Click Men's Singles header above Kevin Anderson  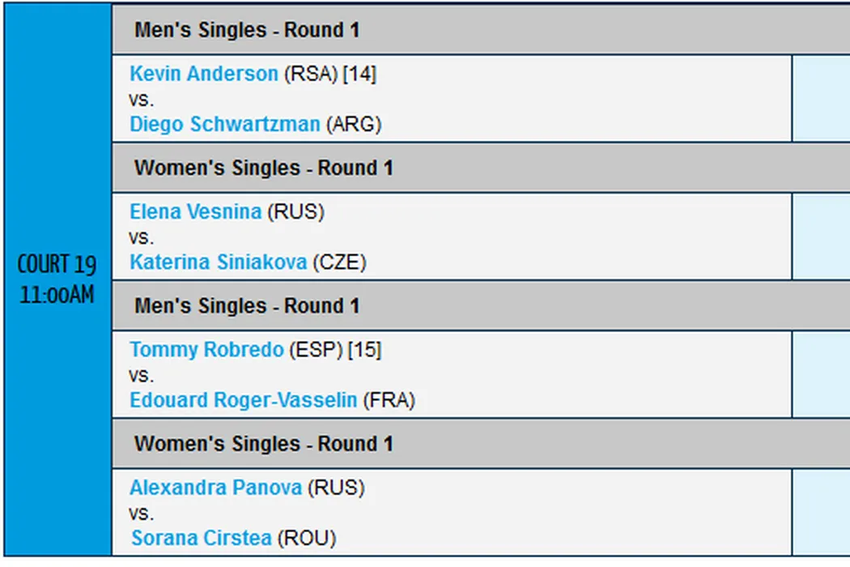(x=247, y=30)
